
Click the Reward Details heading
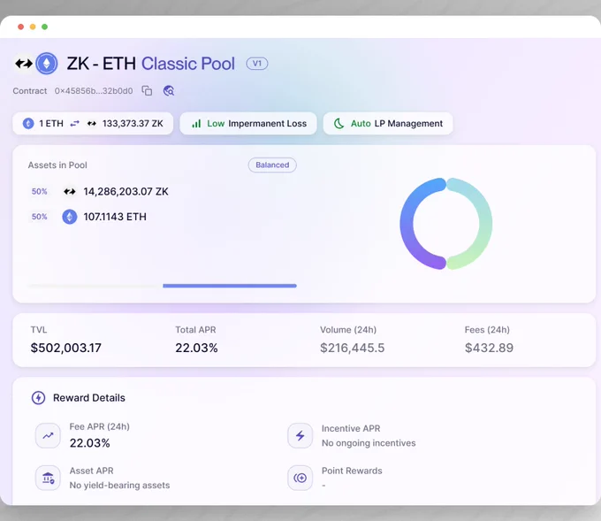click(x=89, y=398)
